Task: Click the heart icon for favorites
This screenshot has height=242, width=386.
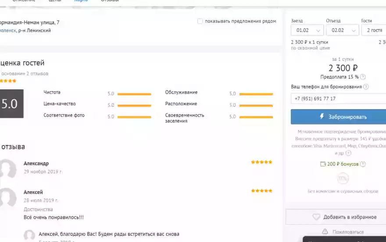Action: tap(316, 217)
